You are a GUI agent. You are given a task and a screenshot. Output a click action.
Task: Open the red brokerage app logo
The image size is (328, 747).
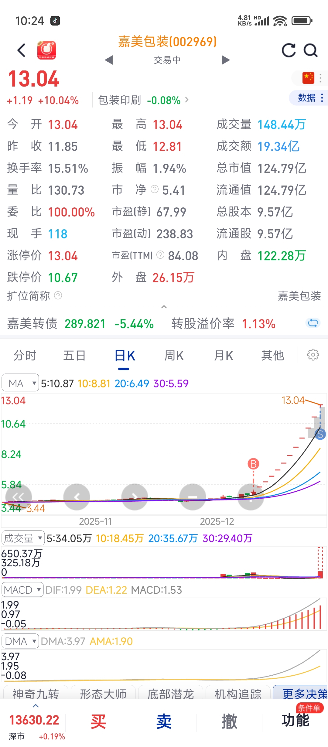[x=46, y=50]
